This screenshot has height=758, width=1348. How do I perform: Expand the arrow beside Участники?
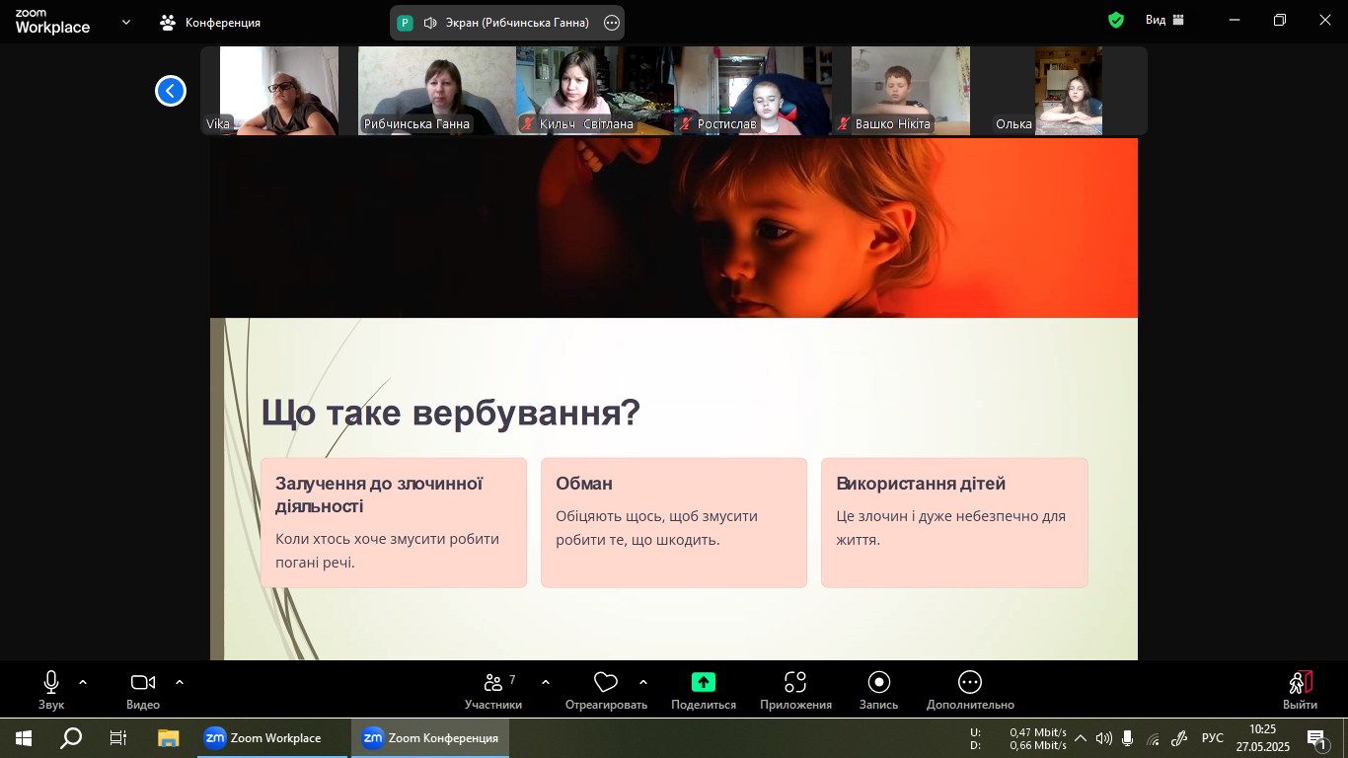546,682
